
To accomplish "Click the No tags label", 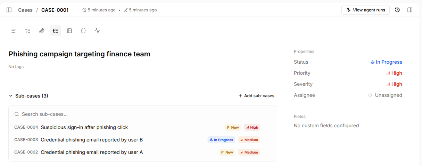I will [16, 67].
